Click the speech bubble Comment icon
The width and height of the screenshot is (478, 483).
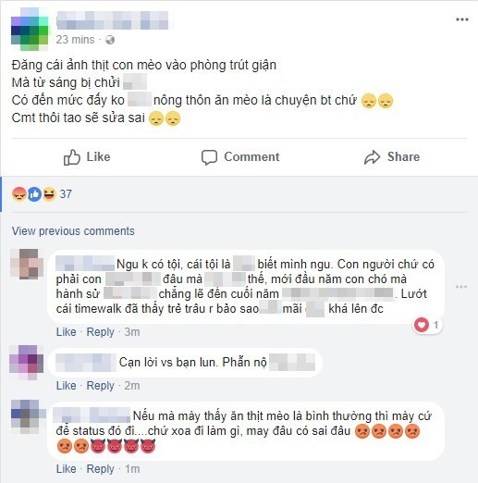tap(209, 157)
